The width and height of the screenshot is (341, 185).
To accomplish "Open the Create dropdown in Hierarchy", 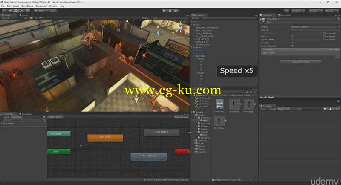I will (x=196, y=18).
